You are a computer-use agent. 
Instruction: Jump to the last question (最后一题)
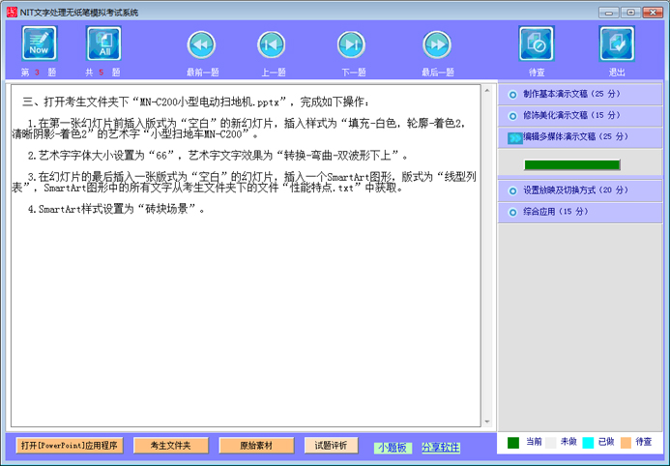pyautogui.click(x=437, y=45)
